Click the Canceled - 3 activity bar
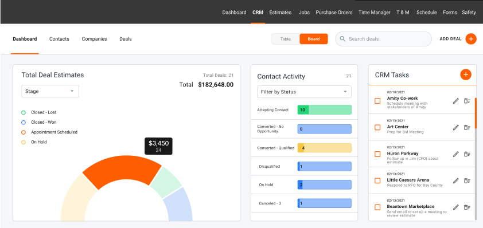The image size is (483, 228). pos(324,203)
